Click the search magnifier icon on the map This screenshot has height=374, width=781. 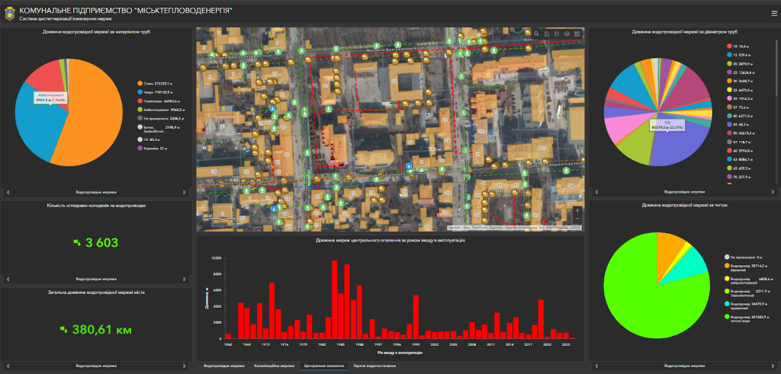536,34
